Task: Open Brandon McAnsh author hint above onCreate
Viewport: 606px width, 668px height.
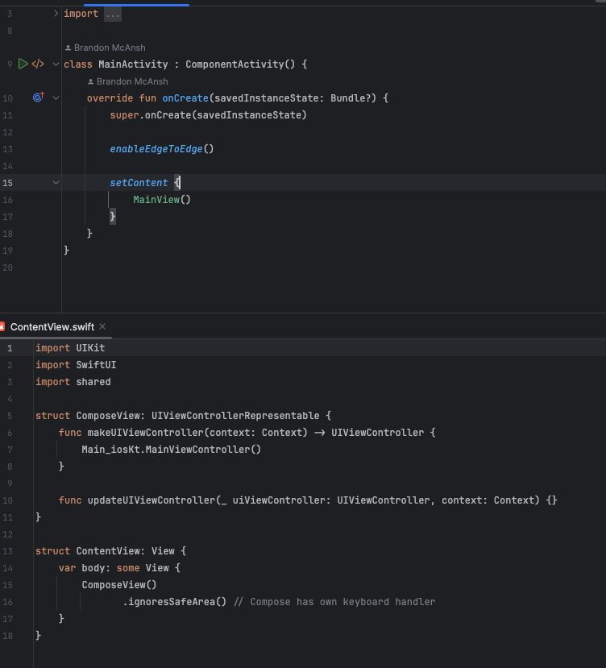Action: pyautogui.click(x=132, y=81)
